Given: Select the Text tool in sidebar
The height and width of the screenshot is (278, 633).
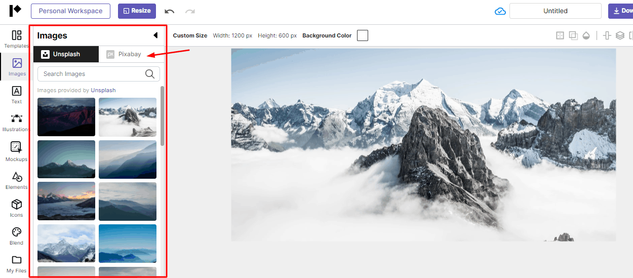Looking at the screenshot, I should (x=16, y=94).
